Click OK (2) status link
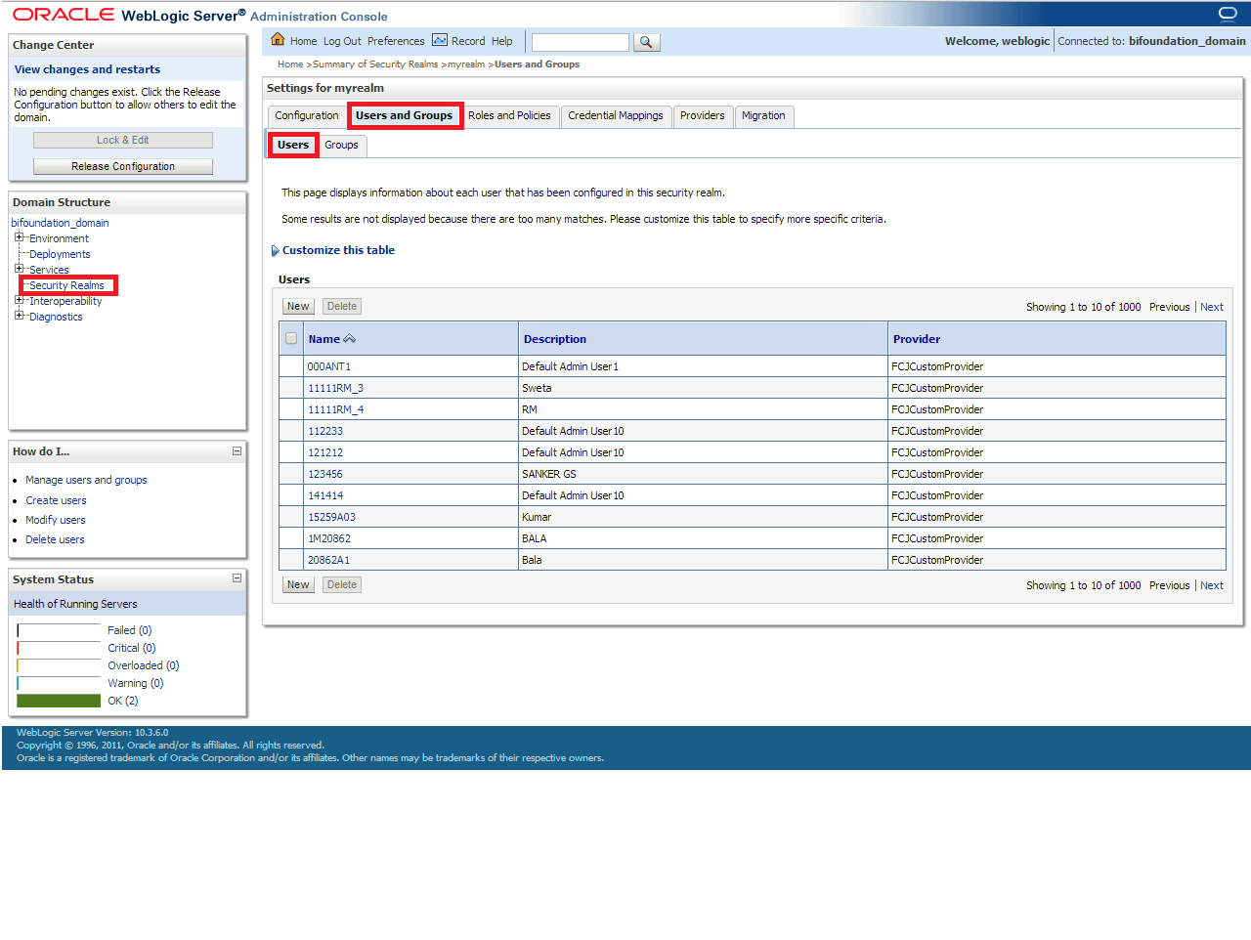The width and height of the screenshot is (1251, 940). 123,701
